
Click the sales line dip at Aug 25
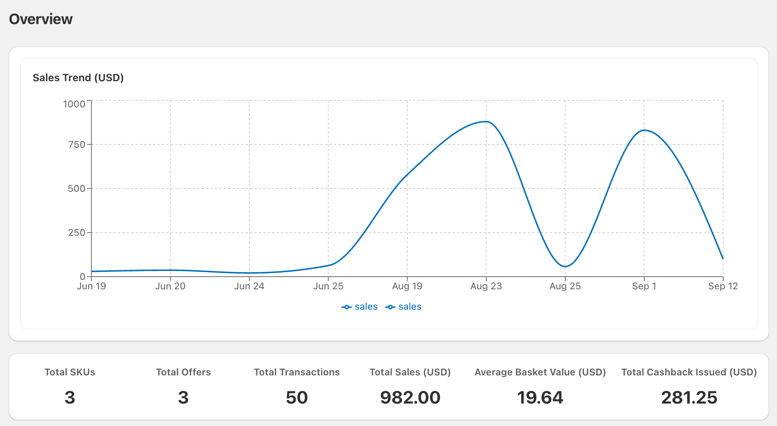565,266
